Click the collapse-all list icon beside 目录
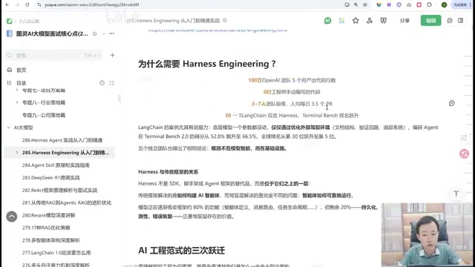This screenshot has height=267, width=475. pos(112,82)
